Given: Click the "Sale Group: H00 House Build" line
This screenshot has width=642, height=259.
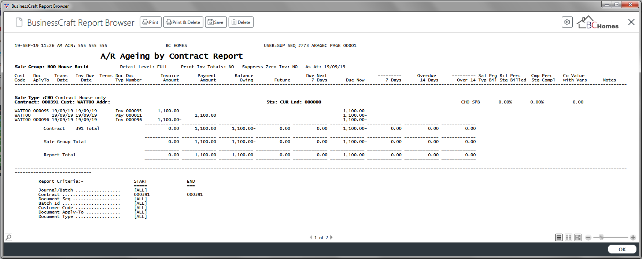Looking at the screenshot, I should click(x=51, y=67).
